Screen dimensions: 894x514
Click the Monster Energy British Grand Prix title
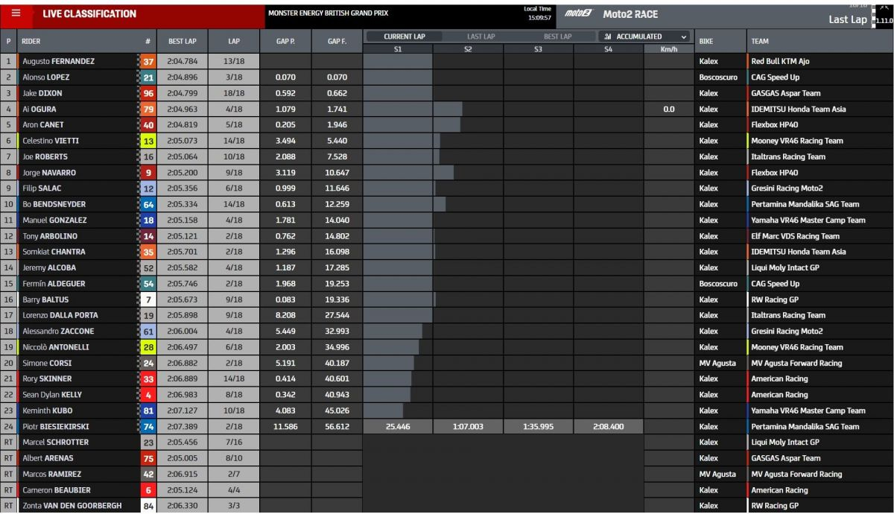[x=329, y=13]
